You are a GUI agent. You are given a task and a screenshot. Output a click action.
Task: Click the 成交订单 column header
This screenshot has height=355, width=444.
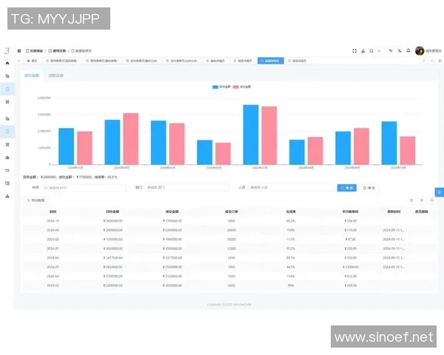[x=232, y=212]
